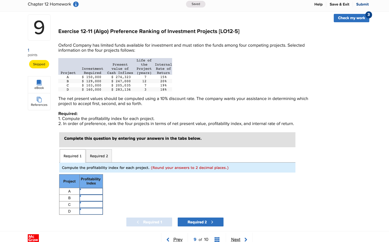The image size is (389, 242).
Task: Click the $ 283,136 present value cell
Action: coord(121,89)
